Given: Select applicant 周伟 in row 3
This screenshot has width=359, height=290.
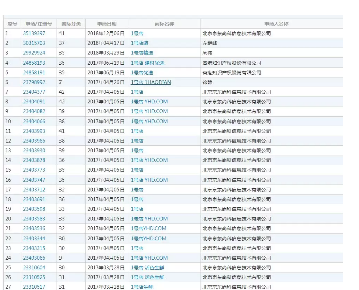Looking at the screenshot, I should coord(207,53).
